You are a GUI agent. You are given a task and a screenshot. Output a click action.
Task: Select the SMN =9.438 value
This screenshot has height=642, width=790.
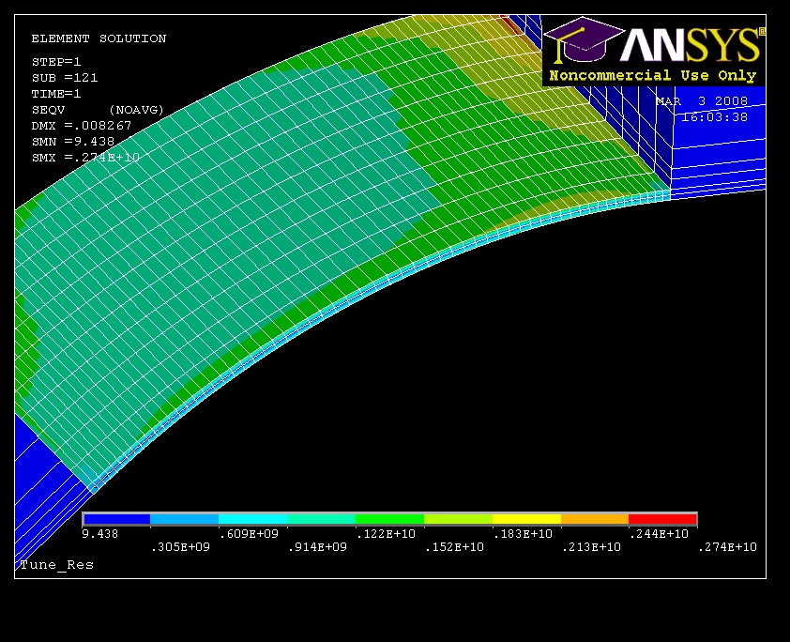(73, 142)
